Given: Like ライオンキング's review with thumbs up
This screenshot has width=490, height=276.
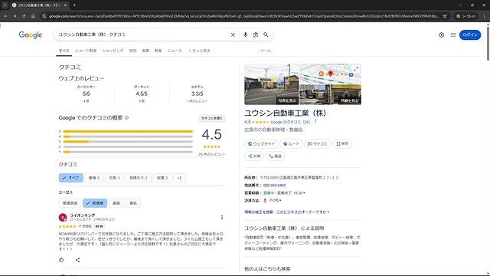Looking at the screenshot, I should click(61, 260).
